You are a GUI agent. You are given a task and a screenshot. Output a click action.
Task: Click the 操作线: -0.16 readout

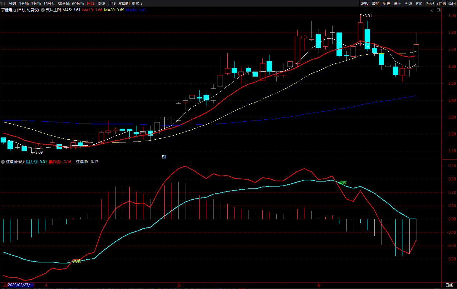click(60, 162)
